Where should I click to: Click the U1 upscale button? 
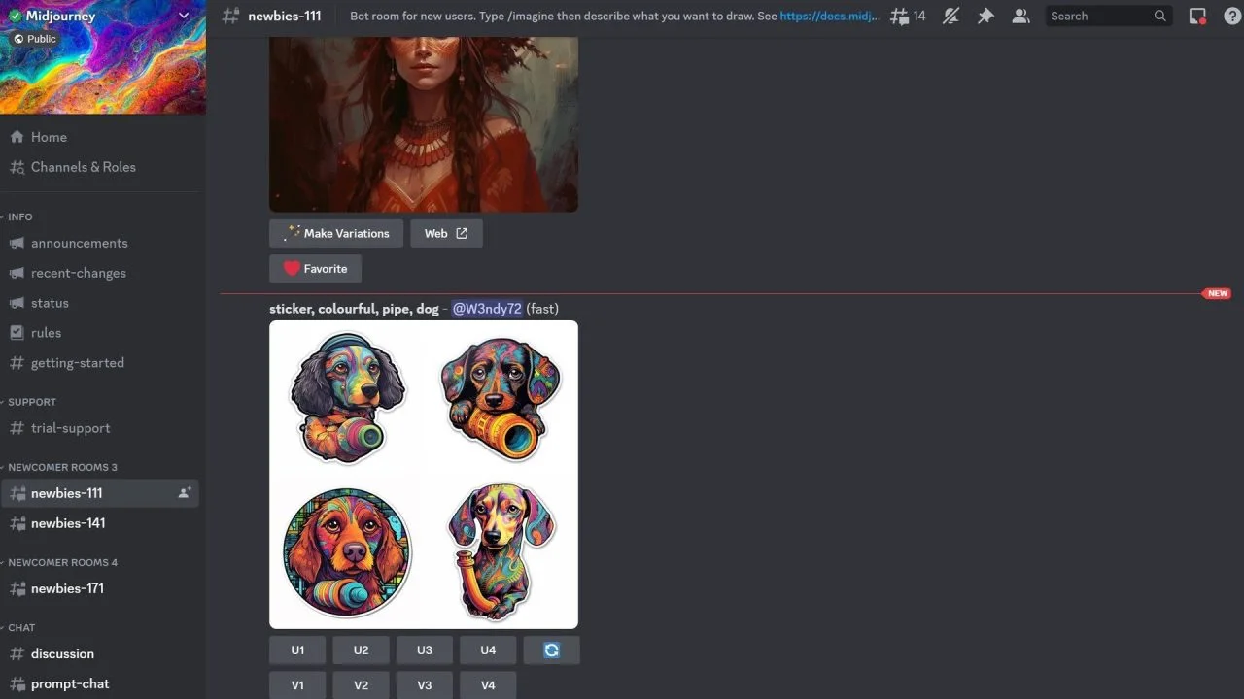297,649
